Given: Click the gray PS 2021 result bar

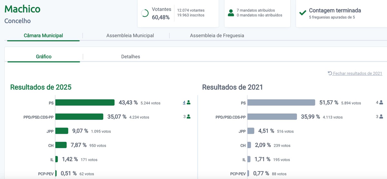Looking at the screenshot, I should coord(281,103).
